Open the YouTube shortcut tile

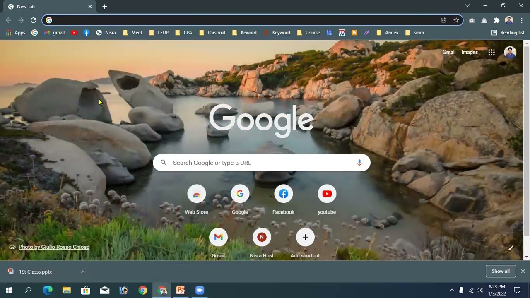(327, 194)
